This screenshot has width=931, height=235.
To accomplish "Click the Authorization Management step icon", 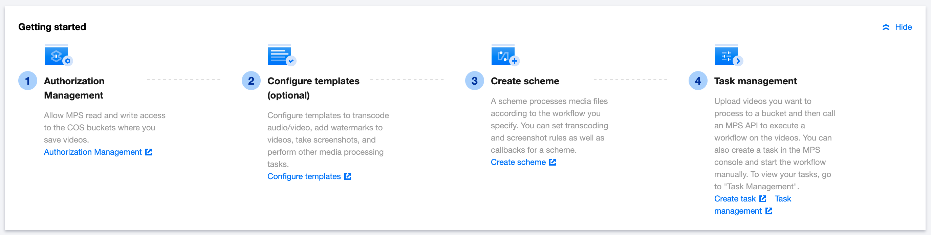I will pyautogui.click(x=58, y=56).
